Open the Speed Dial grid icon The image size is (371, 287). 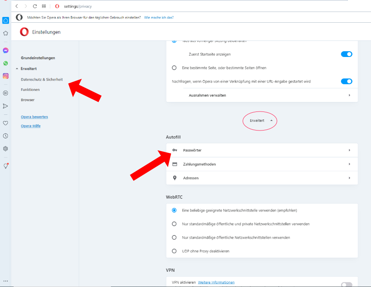coord(44,6)
